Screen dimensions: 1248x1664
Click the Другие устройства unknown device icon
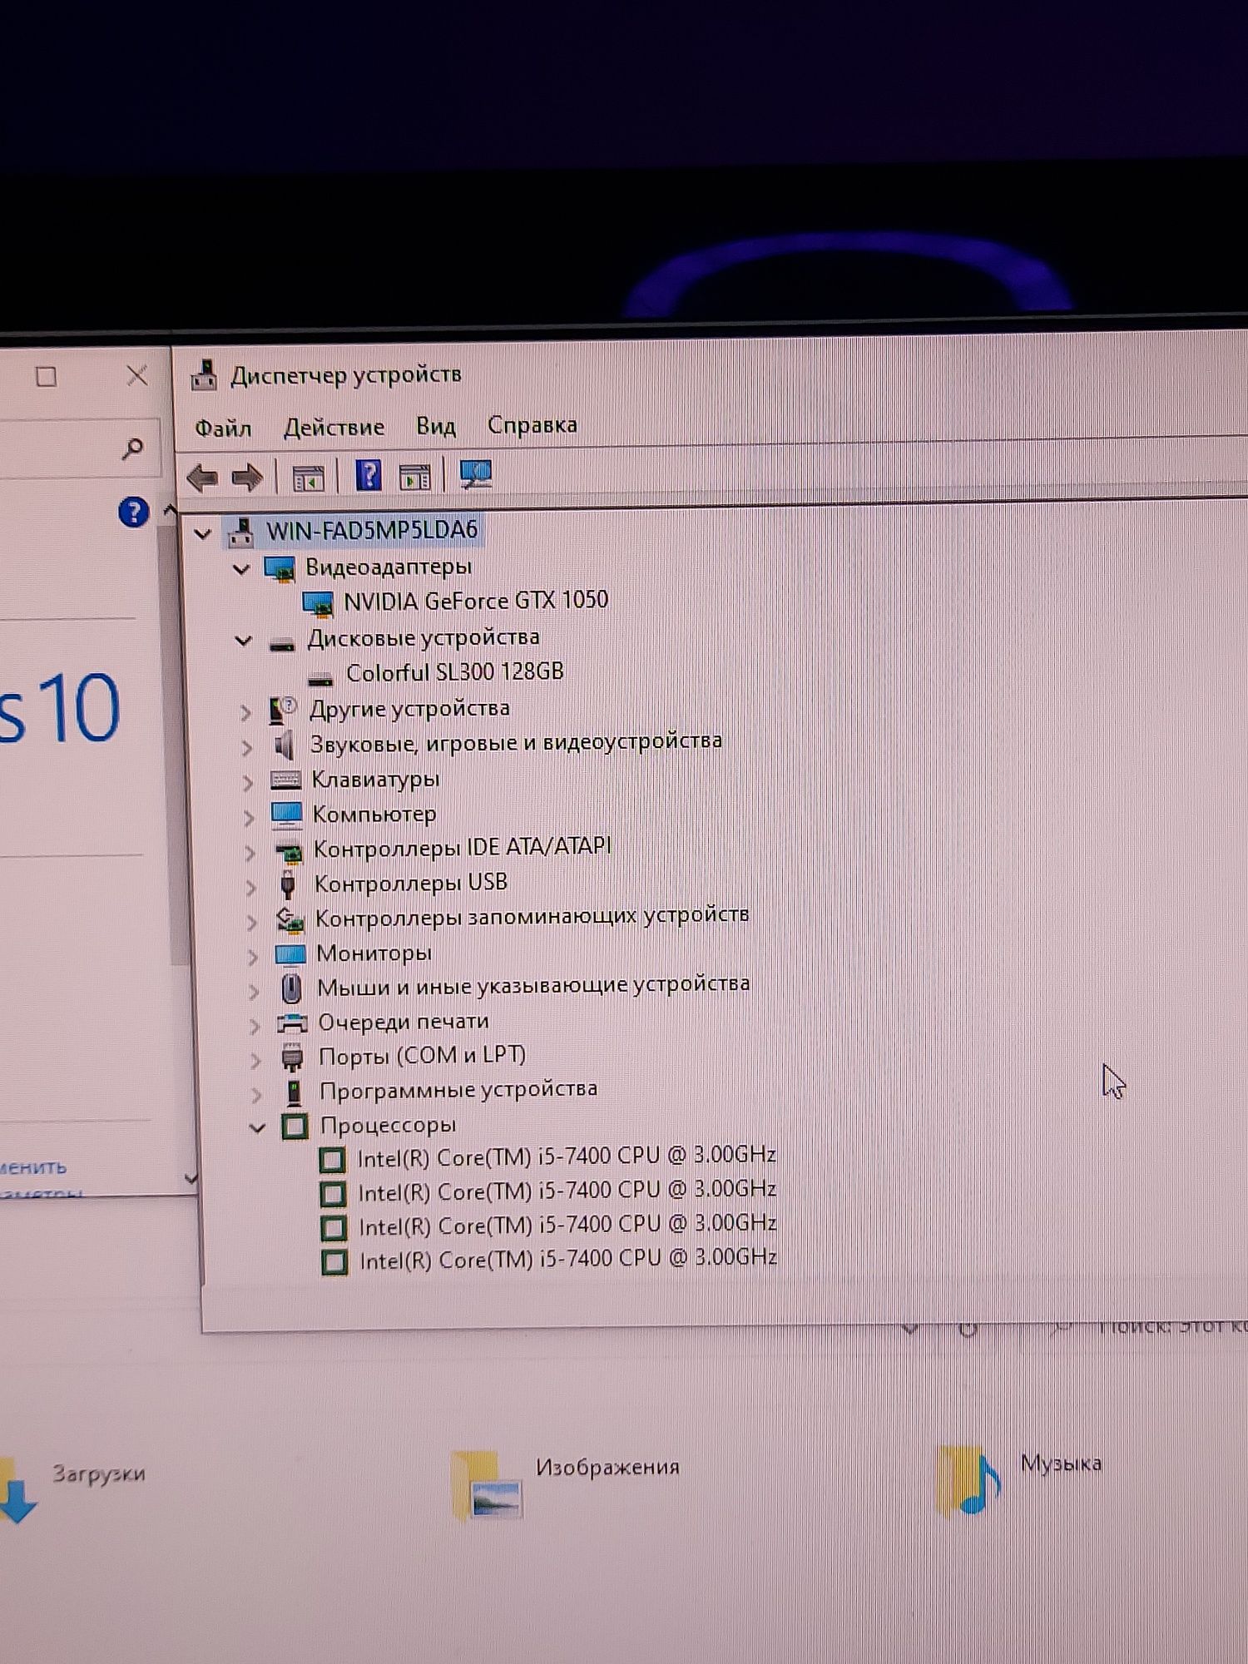283,711
